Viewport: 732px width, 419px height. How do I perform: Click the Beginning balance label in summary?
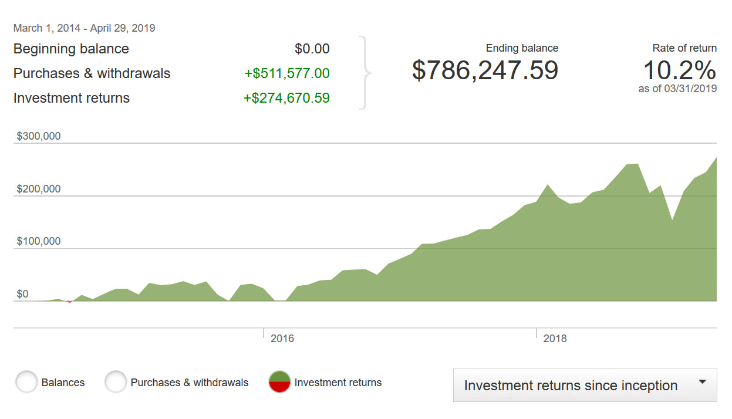click(71, 49)
